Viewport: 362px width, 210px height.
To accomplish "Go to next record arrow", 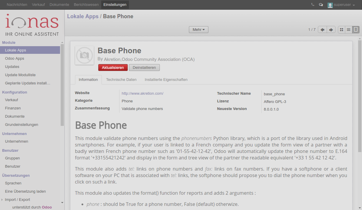I will point(331,30).
